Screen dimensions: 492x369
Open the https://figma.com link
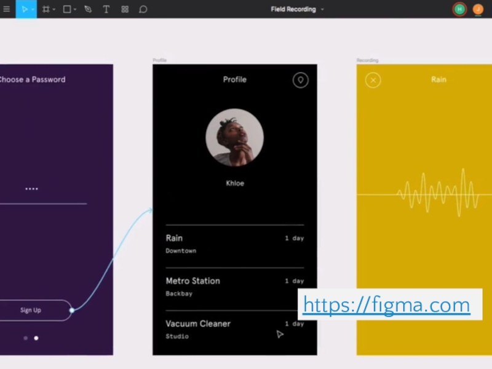click(386, 305)
